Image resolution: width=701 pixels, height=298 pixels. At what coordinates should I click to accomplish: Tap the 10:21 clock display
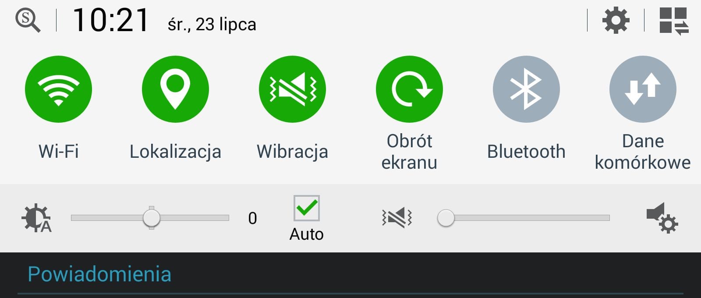pyautogui.click(x=111, y=21)
